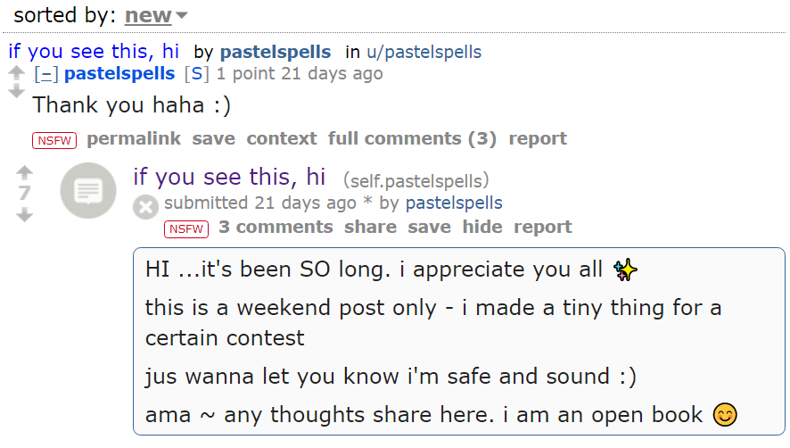790x448 pixels.
Task: Share the 'if you see this, hi' post
Action: point(370,227)
